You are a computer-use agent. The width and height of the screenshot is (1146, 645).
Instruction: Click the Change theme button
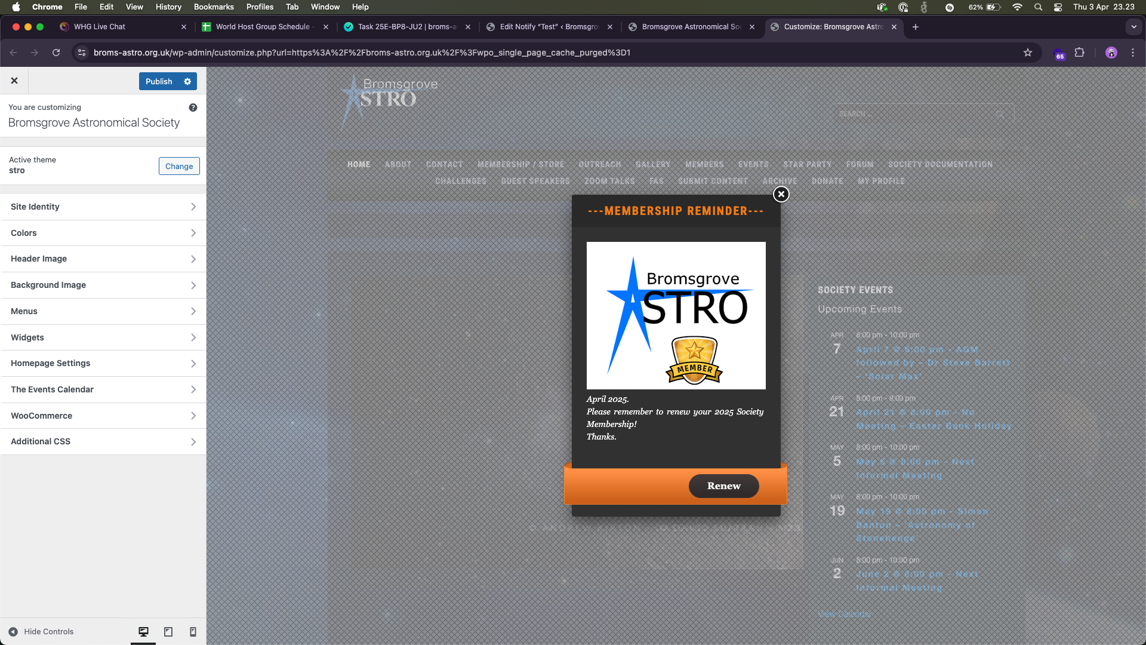tap(179, 166)
